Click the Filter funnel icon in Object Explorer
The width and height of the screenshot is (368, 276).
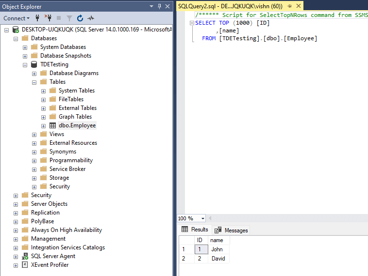click(69, 18)
